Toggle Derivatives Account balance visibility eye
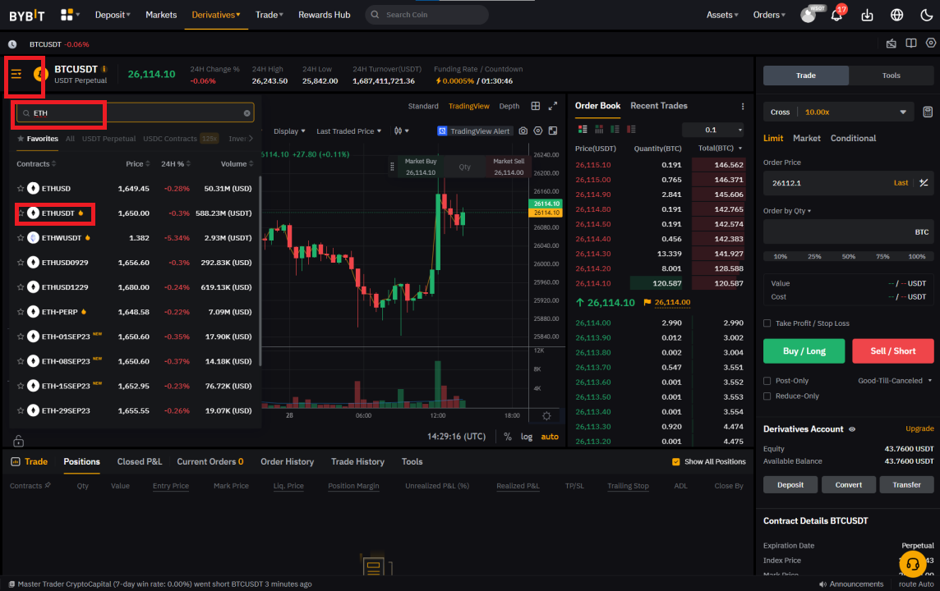Image resolution: width=940 pixels, height=591 pixels. coord(852,429)
